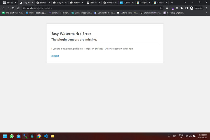The image size is (210, 140).
Task: Open the ENG UK language switcher
Action: [181, 136]
